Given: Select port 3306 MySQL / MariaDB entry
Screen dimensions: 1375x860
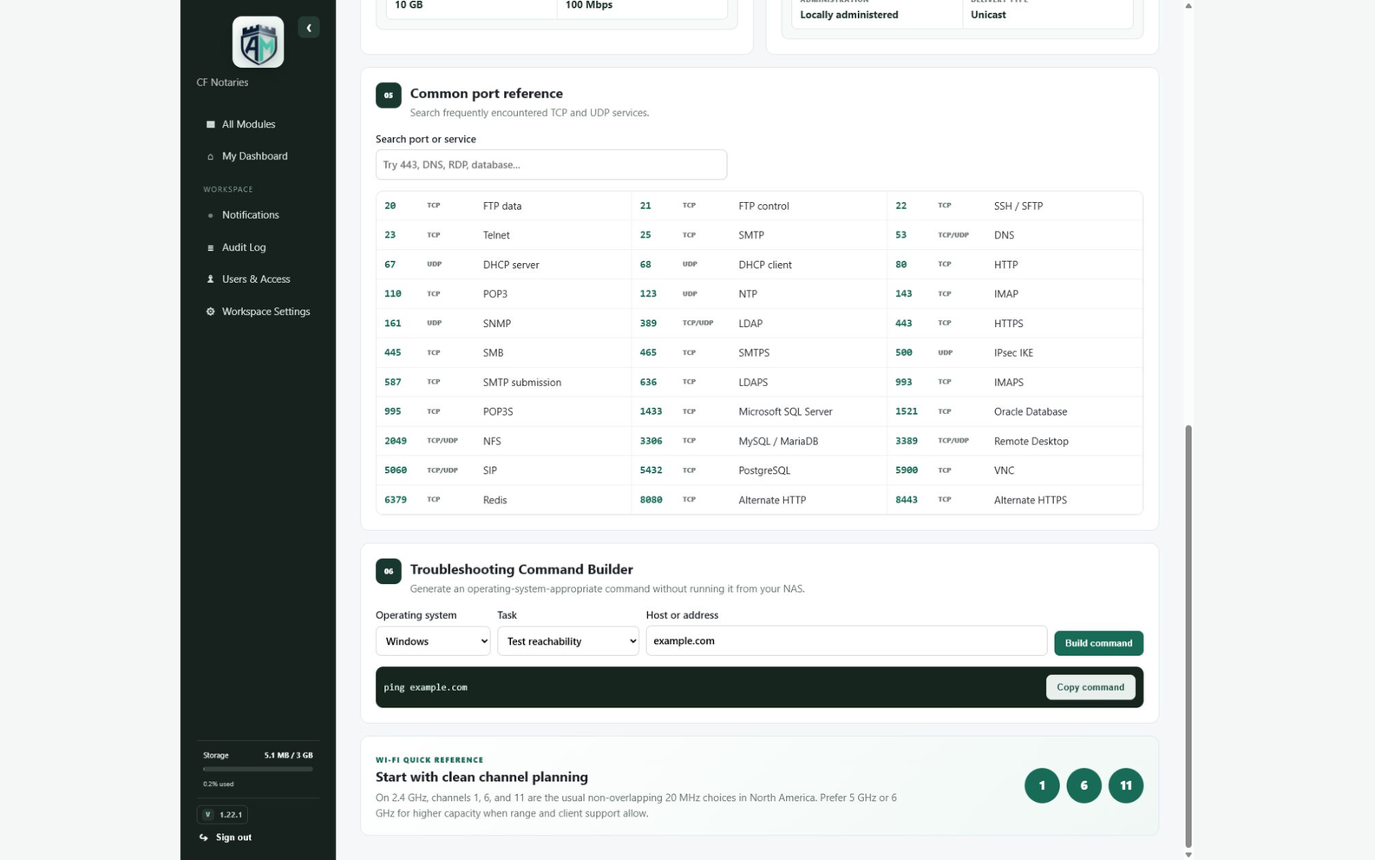Looking at the screenshot, I should [x=759, y=441].
